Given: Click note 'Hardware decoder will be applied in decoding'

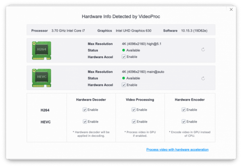Looking at the screenshot, I should [91, 134].
